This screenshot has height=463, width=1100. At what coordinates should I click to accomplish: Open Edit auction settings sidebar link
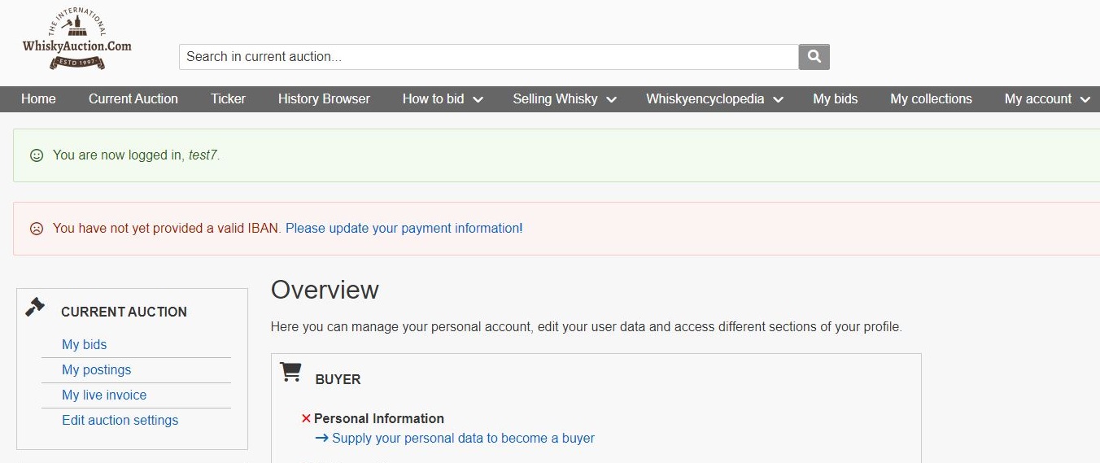[120, 420]
